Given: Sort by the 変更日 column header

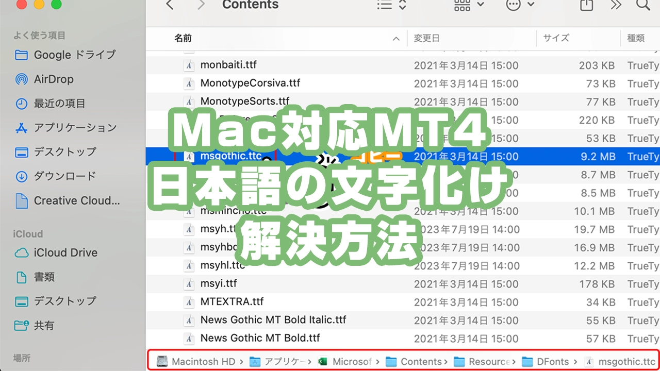Looking at the screenshot, I should click(x=427, y=38).
